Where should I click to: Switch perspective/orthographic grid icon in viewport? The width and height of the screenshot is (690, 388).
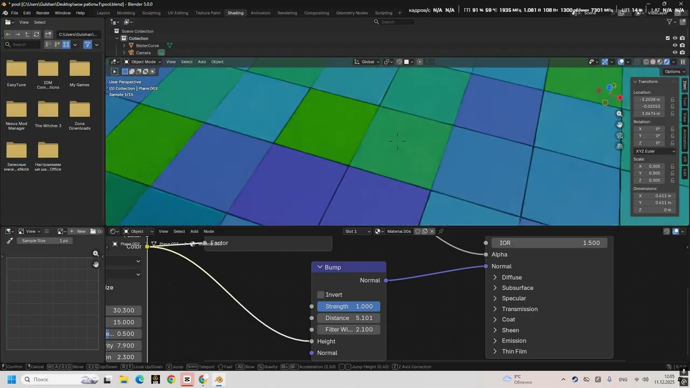(x=619, y=146)
